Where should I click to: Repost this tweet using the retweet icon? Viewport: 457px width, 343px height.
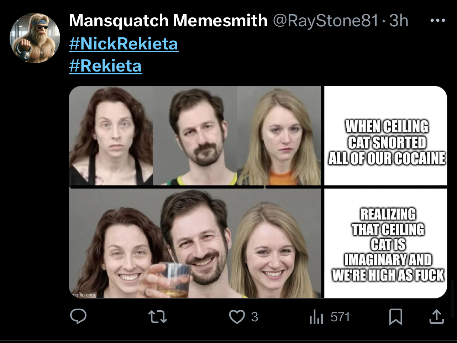(x=158, y=316)
